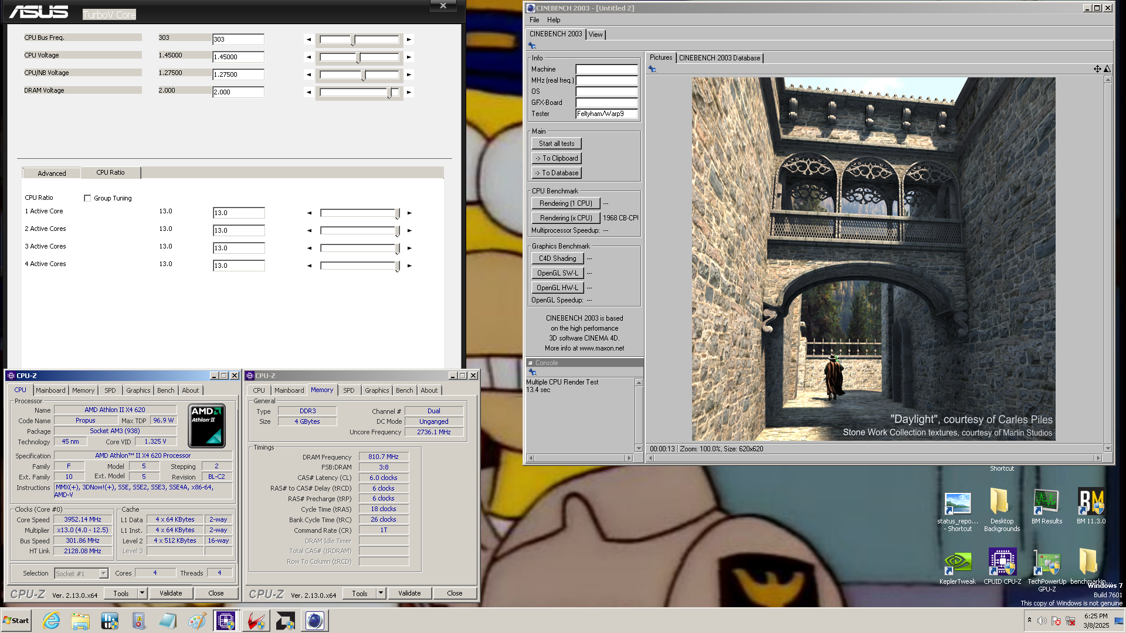Switch to the View tab in CINEBENCH
1126x633 pixels.
tap(595, 35)
